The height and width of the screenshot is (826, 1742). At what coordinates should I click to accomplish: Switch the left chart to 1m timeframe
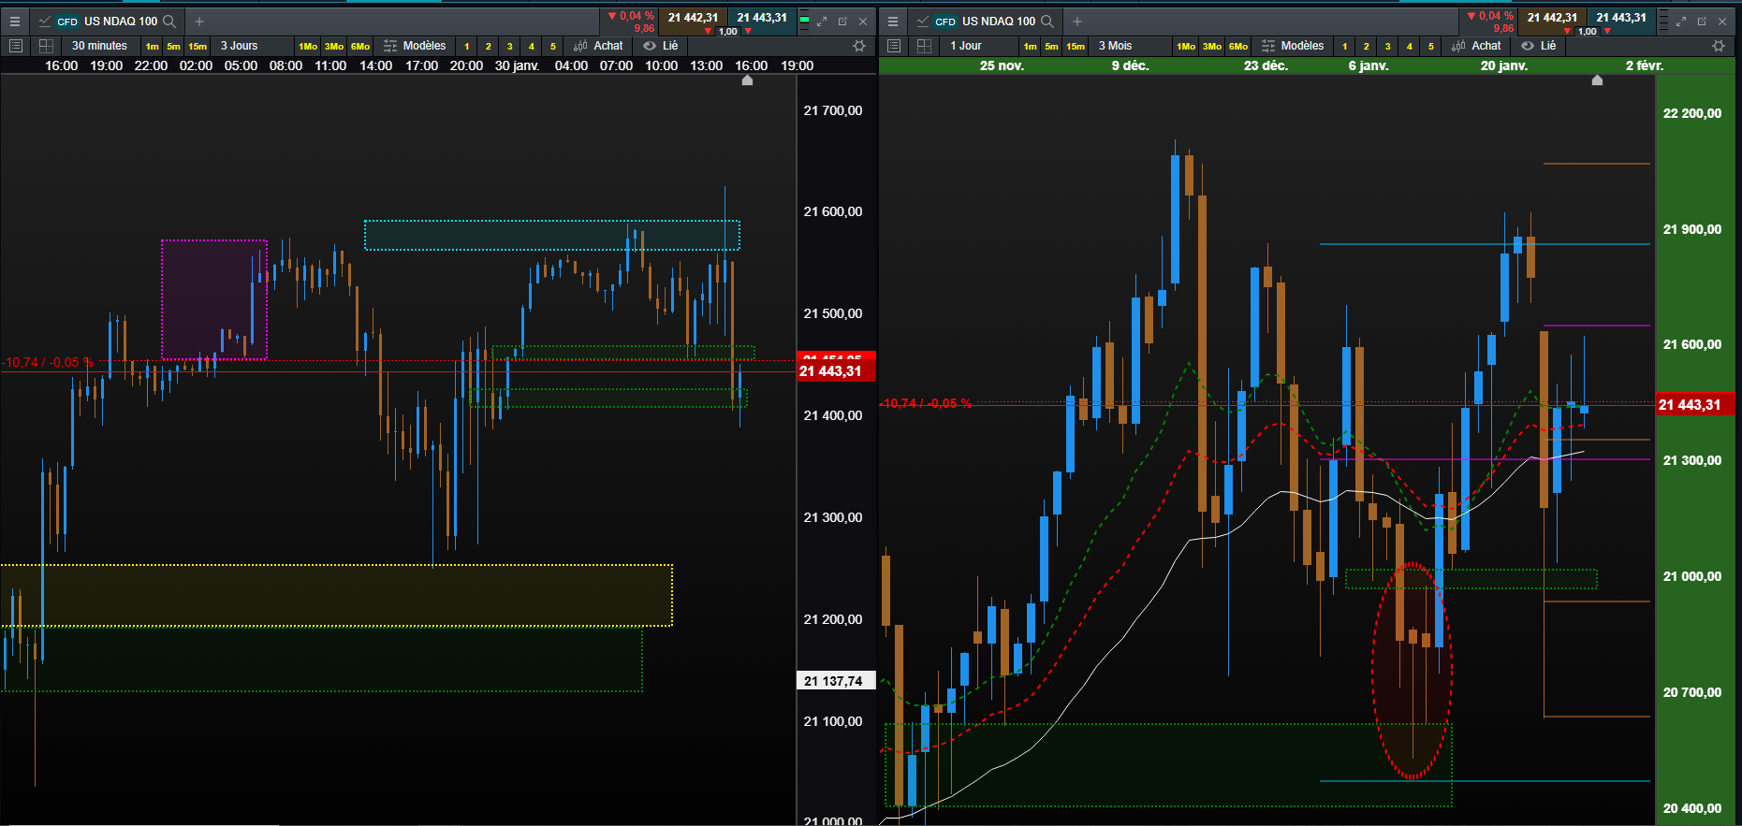tap(152, 46)
